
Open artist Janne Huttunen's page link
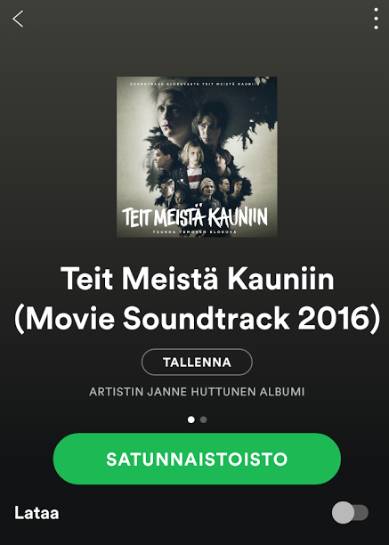(197, 392)
